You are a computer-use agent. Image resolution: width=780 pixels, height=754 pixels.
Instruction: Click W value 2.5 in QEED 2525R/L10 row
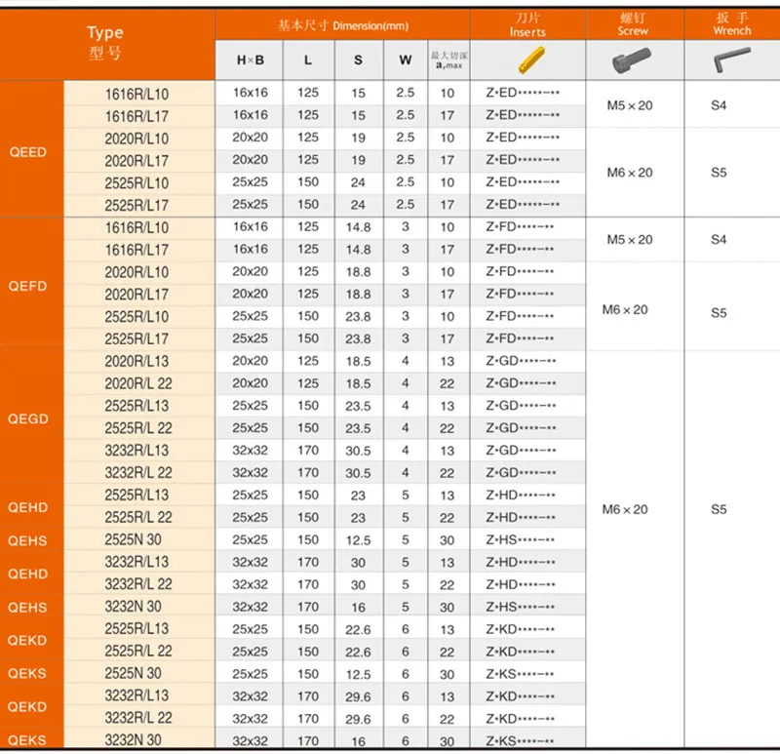coord(406,182)
